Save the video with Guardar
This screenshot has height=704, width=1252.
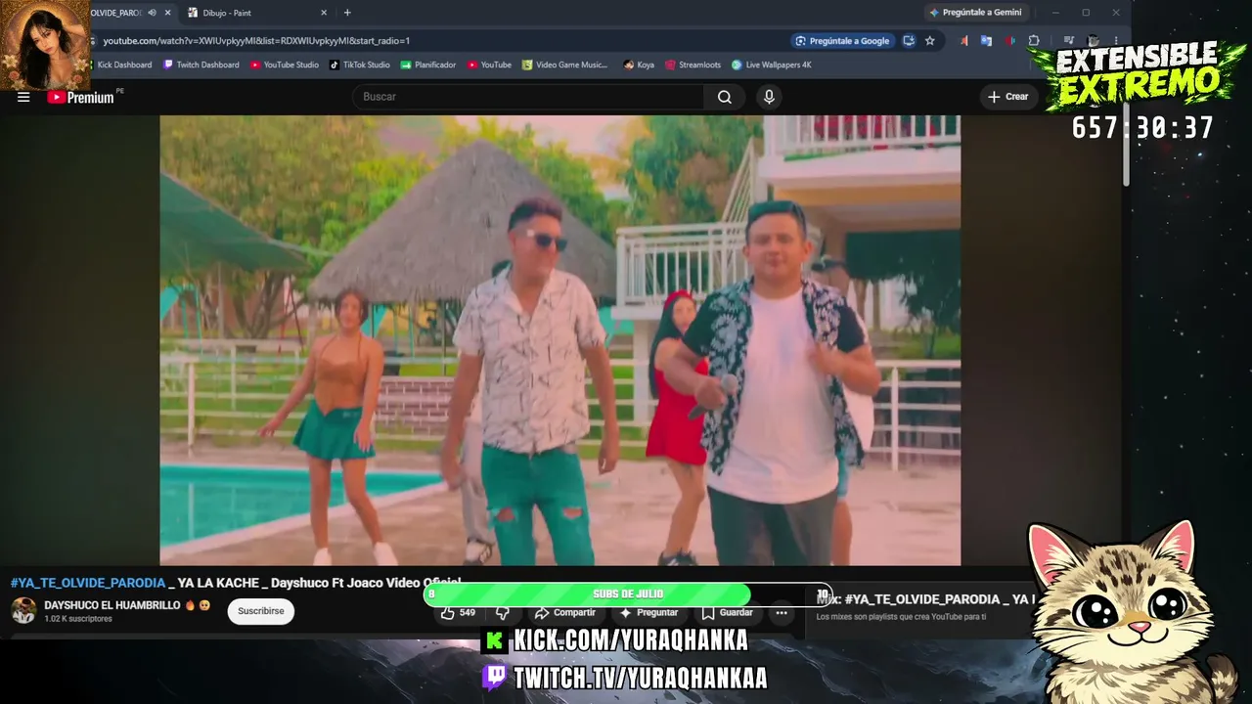[x=728, y=613]
